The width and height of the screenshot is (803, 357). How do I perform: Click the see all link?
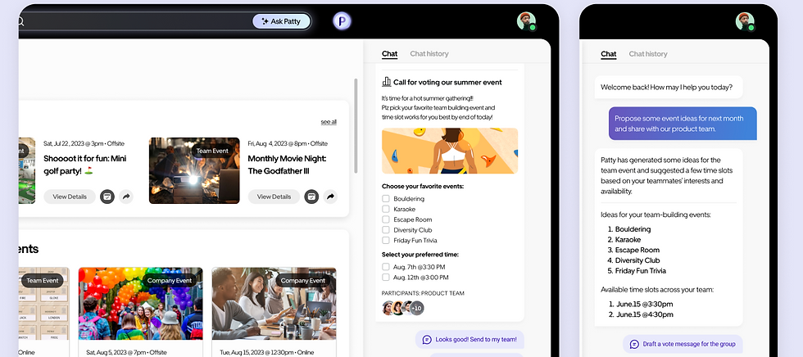point(329,122)
